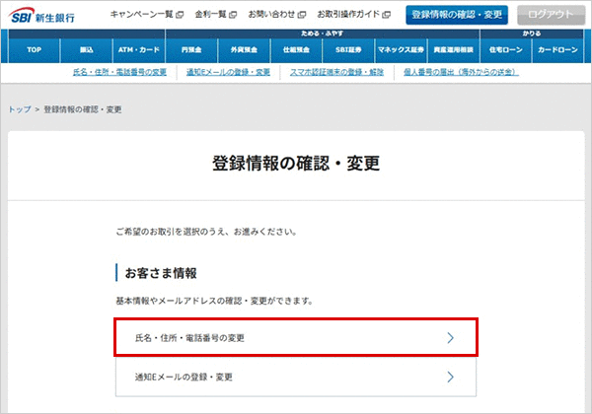
Task: Click 氏名・住所・電話番号の変更 in the sub-navigation bar
Action: point(119,72)
